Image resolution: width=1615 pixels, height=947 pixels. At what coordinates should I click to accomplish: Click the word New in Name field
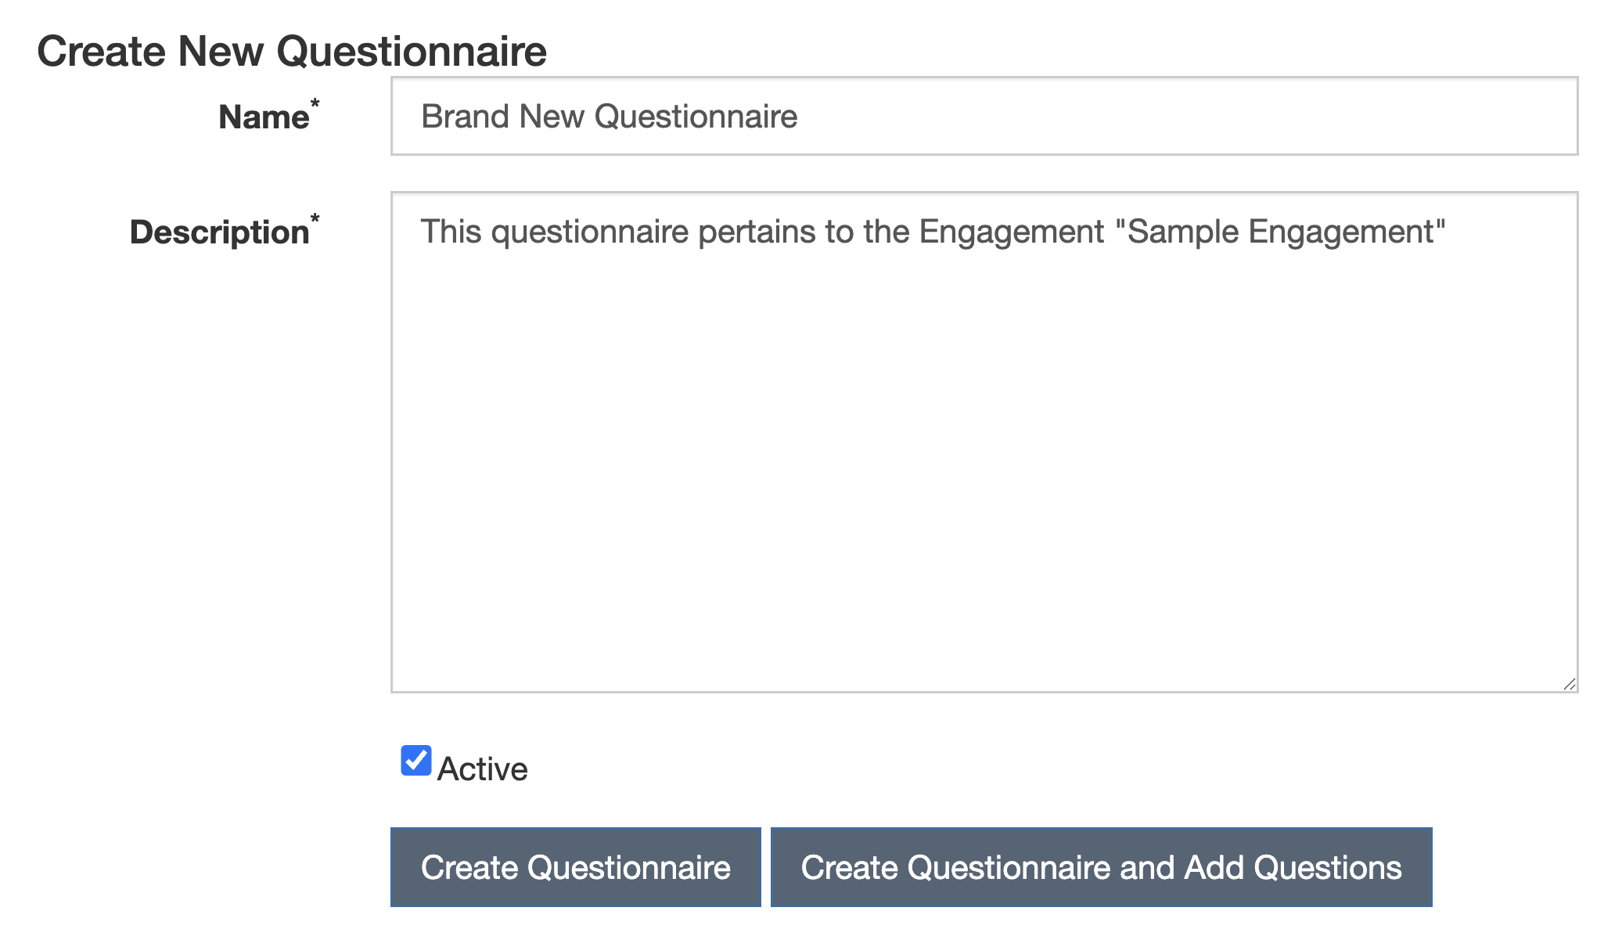pos(552,117)
